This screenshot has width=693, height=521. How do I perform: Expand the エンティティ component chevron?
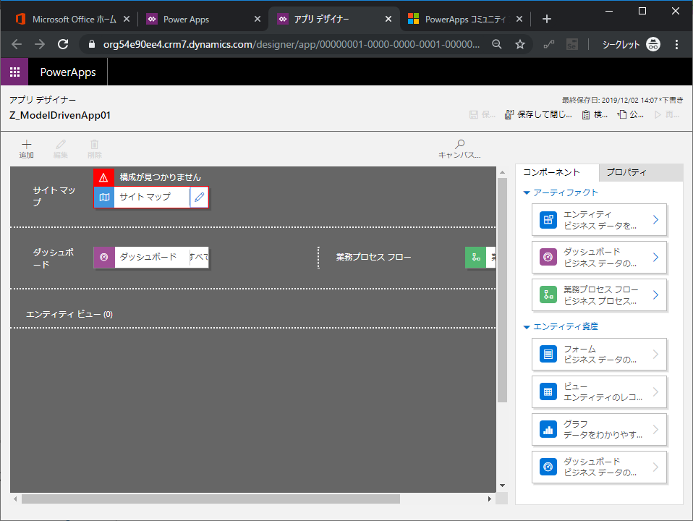click(656, 220)
